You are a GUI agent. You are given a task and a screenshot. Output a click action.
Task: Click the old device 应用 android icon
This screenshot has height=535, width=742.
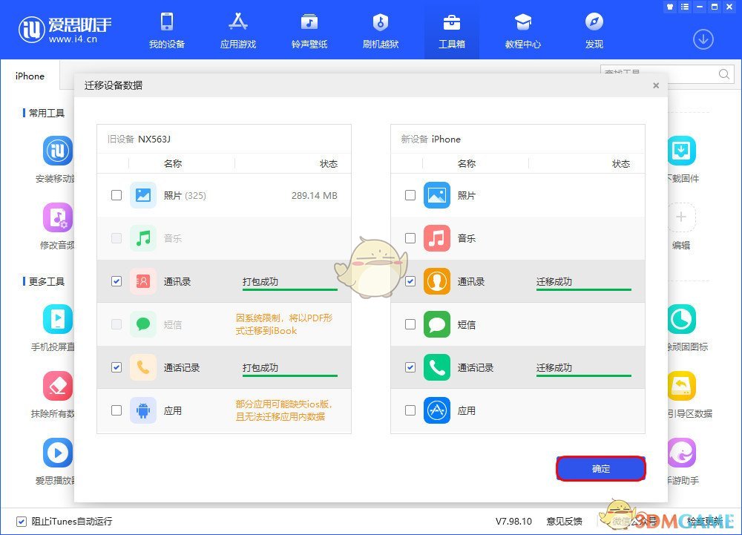[x=143, y=410]
